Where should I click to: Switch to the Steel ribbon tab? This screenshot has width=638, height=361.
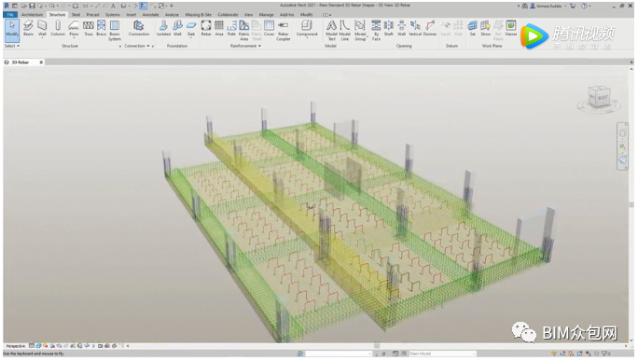[x=76, y=15]
